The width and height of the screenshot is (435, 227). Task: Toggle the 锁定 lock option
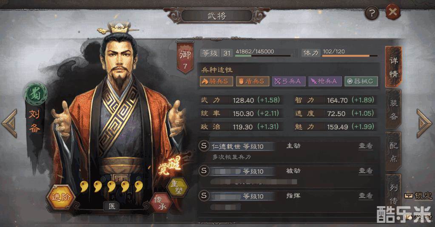(418, 196)
